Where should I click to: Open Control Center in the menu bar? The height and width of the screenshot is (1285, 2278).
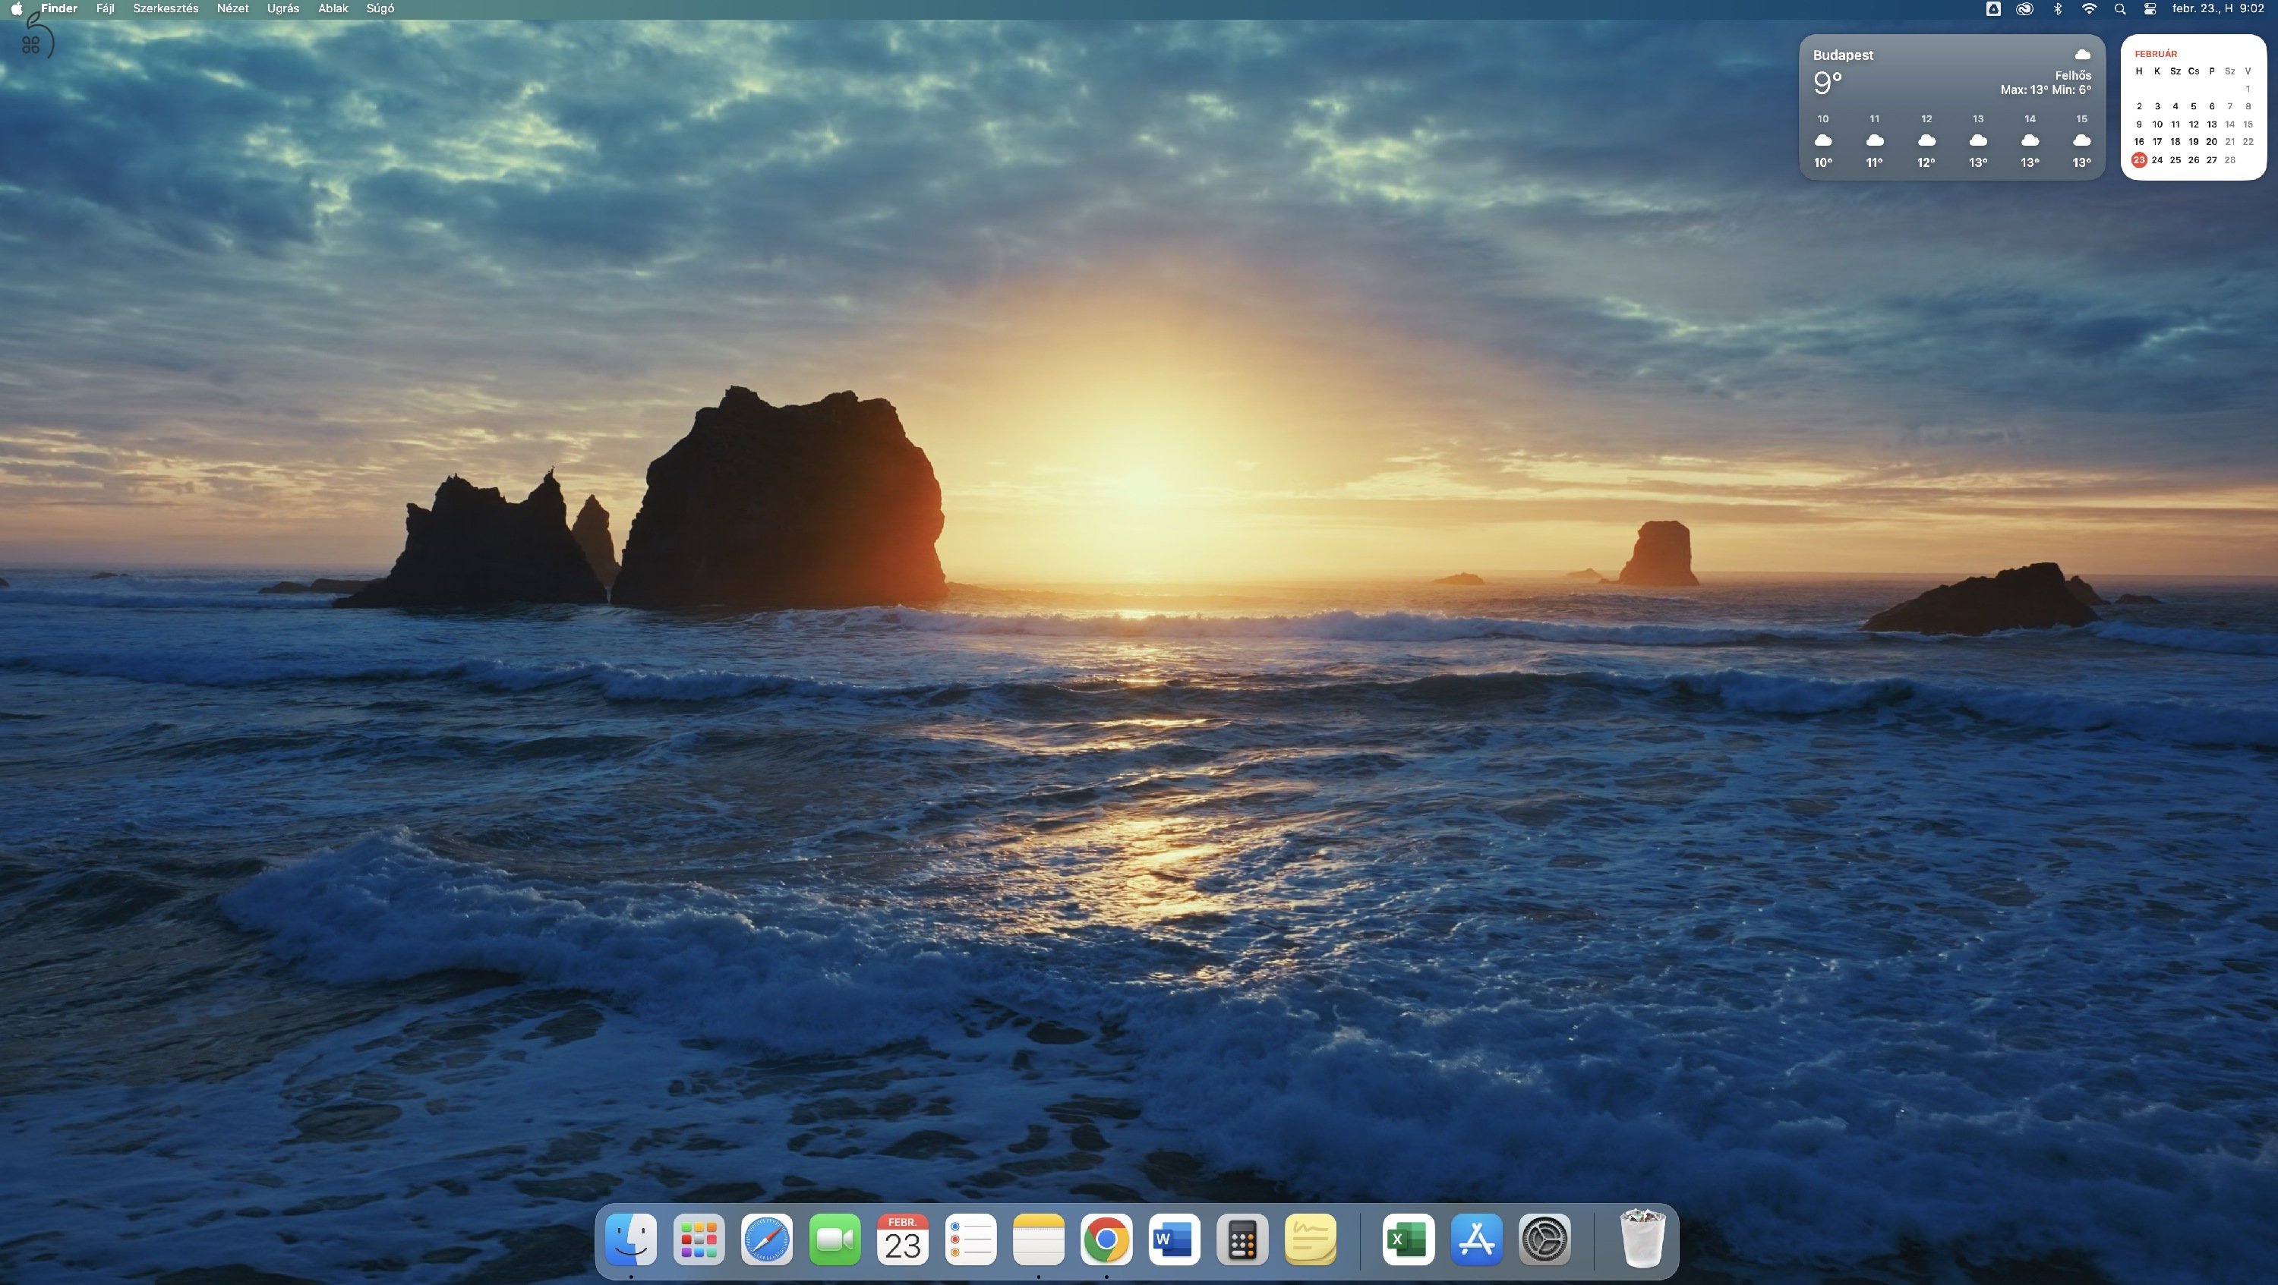[x=2149, y=8]
